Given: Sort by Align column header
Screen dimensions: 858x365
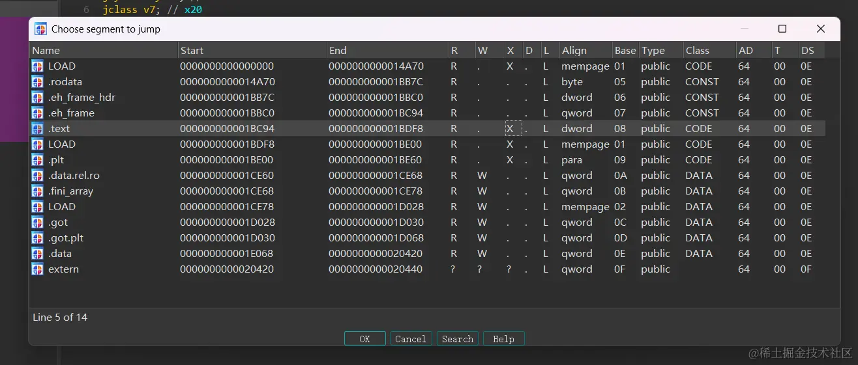Looking at the screenshot, I should (x=586, y=50).
